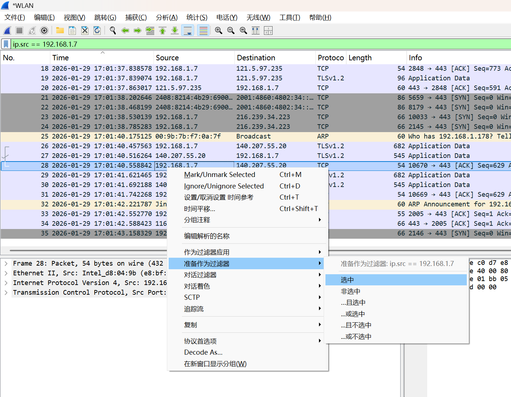Choose 选中 in the filter submenu

point(396,280)
